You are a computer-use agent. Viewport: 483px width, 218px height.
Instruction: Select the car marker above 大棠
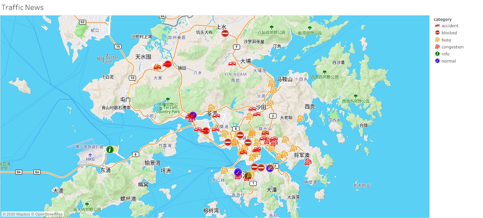pyautogui.click(x=157, y=67)
